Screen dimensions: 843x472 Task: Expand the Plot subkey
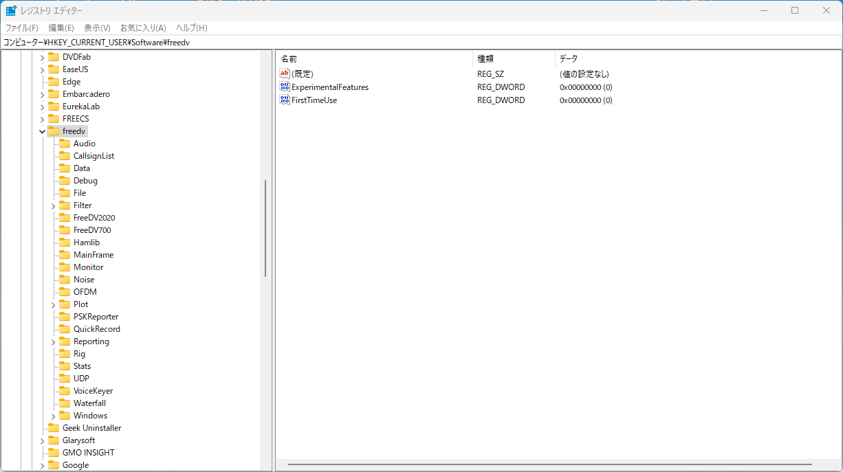[54, 304]
